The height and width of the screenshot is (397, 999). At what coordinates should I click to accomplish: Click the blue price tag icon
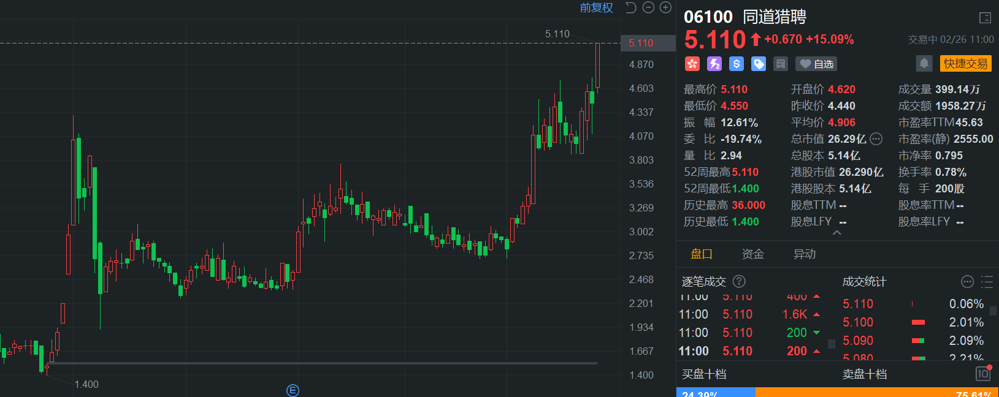point(759,64)
